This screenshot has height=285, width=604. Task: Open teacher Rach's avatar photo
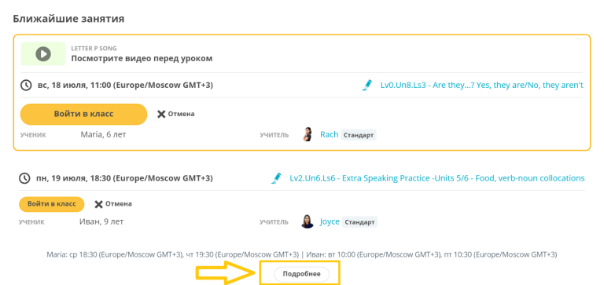[307, 134]
